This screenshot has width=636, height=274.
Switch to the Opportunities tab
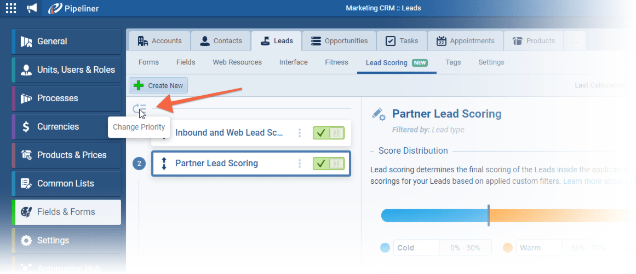pos(339,41)
